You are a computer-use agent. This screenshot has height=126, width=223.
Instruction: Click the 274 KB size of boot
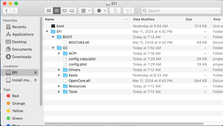(x=200, y=26)
